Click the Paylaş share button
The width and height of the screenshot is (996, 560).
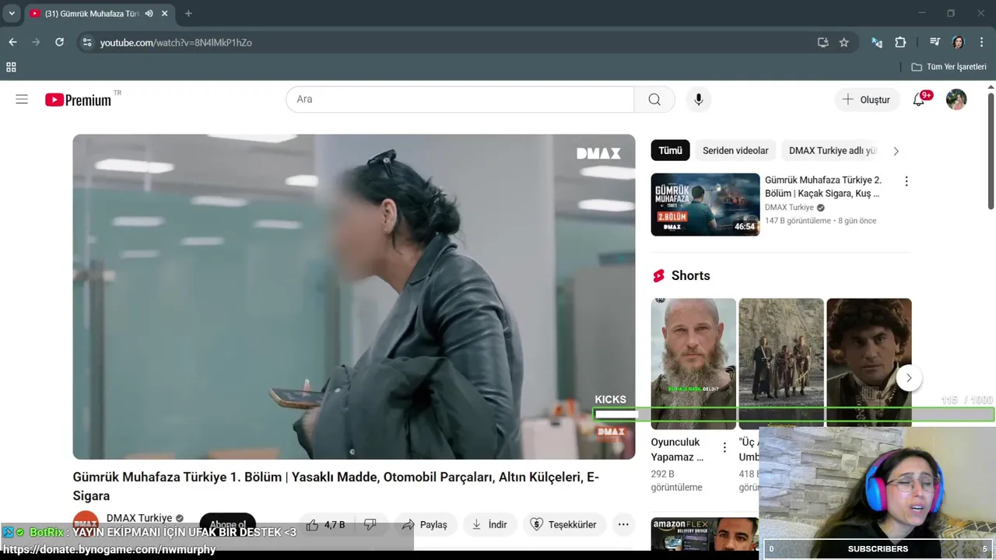(424, 525)
